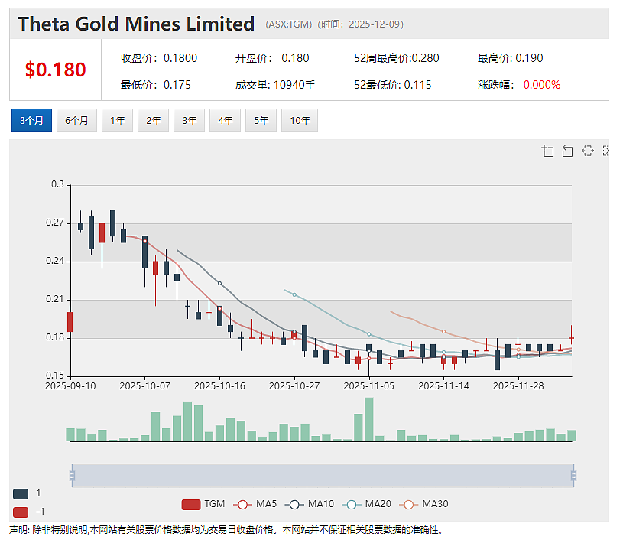
Task: Click the 收盘价: 0.1800 value
Action: click(x=159, y=58)
